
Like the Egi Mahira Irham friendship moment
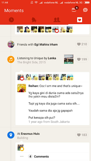pyautogui.click(x=82, y=44)
